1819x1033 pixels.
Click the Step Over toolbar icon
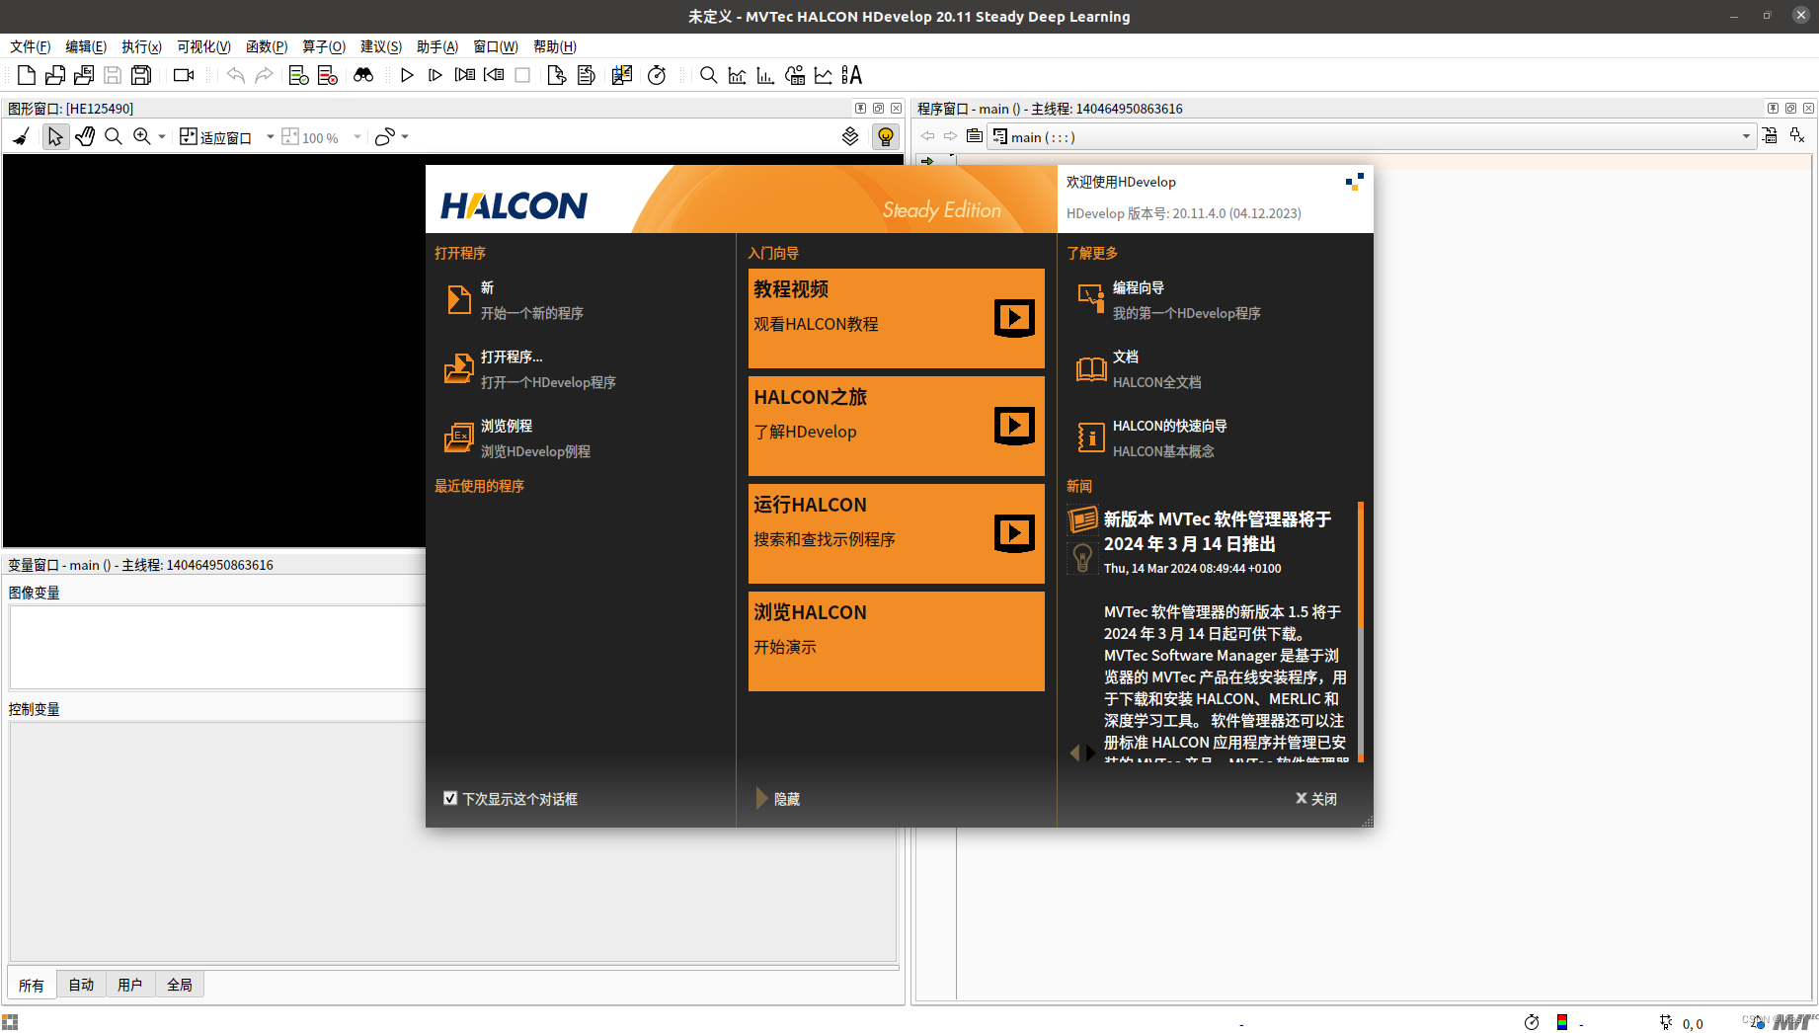[435, 75]
